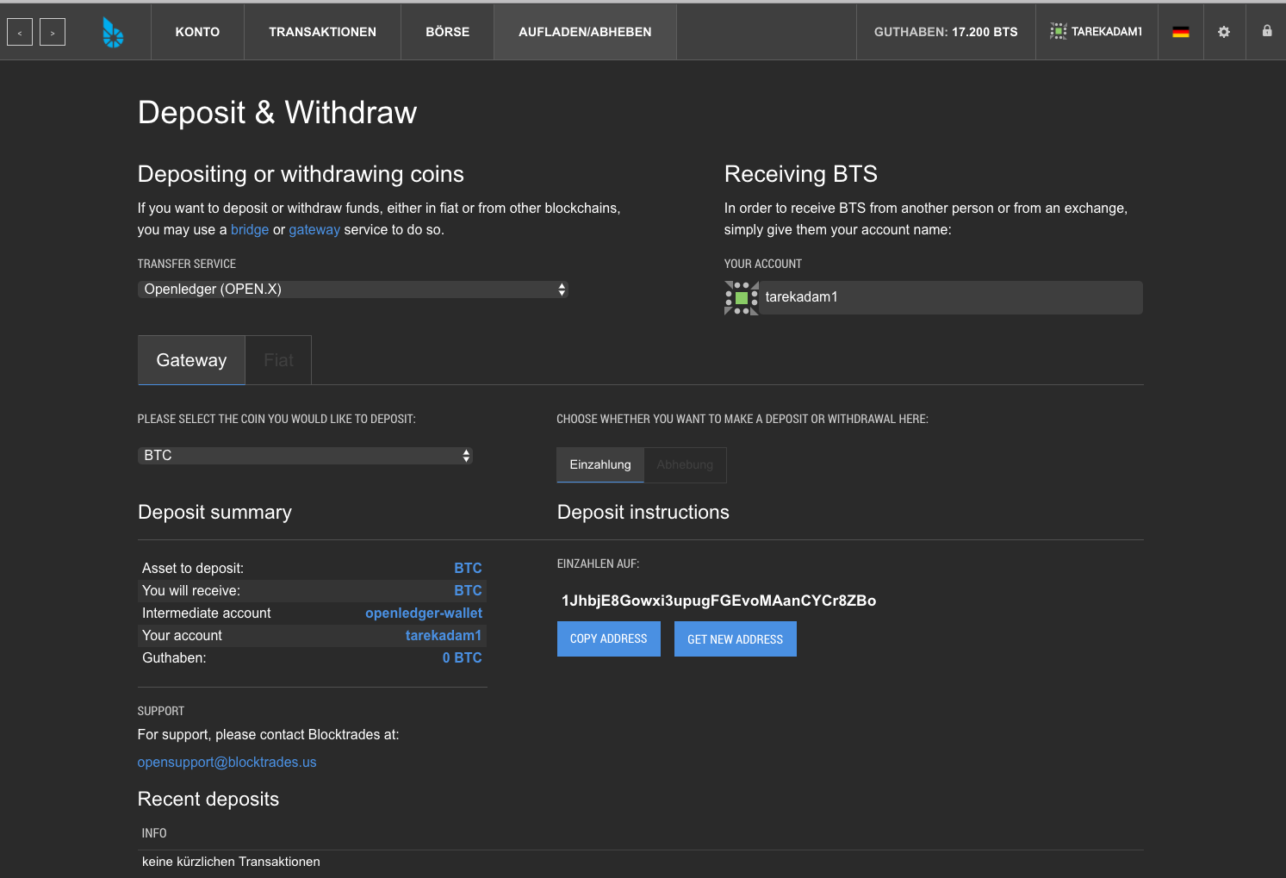1286x878 pixels.
Task: Open the openledger-wallet intermediate account link
Action: coord(424,613)
